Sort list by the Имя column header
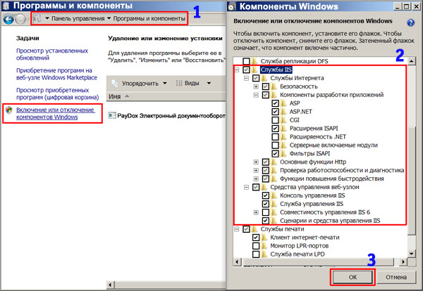 (x=115, y=97)
